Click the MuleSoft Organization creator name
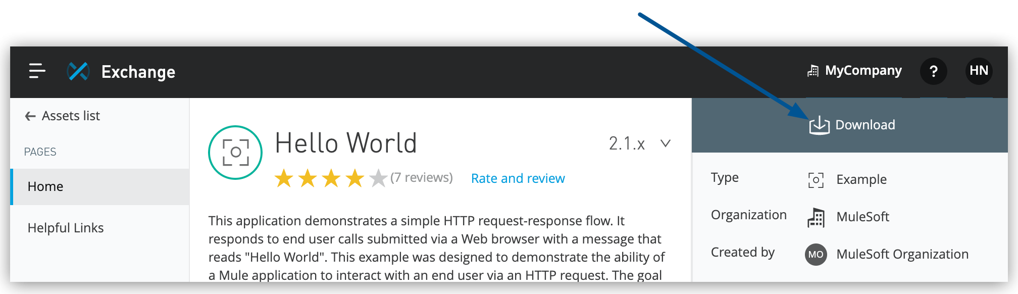1018x294 pixels. 902,254
